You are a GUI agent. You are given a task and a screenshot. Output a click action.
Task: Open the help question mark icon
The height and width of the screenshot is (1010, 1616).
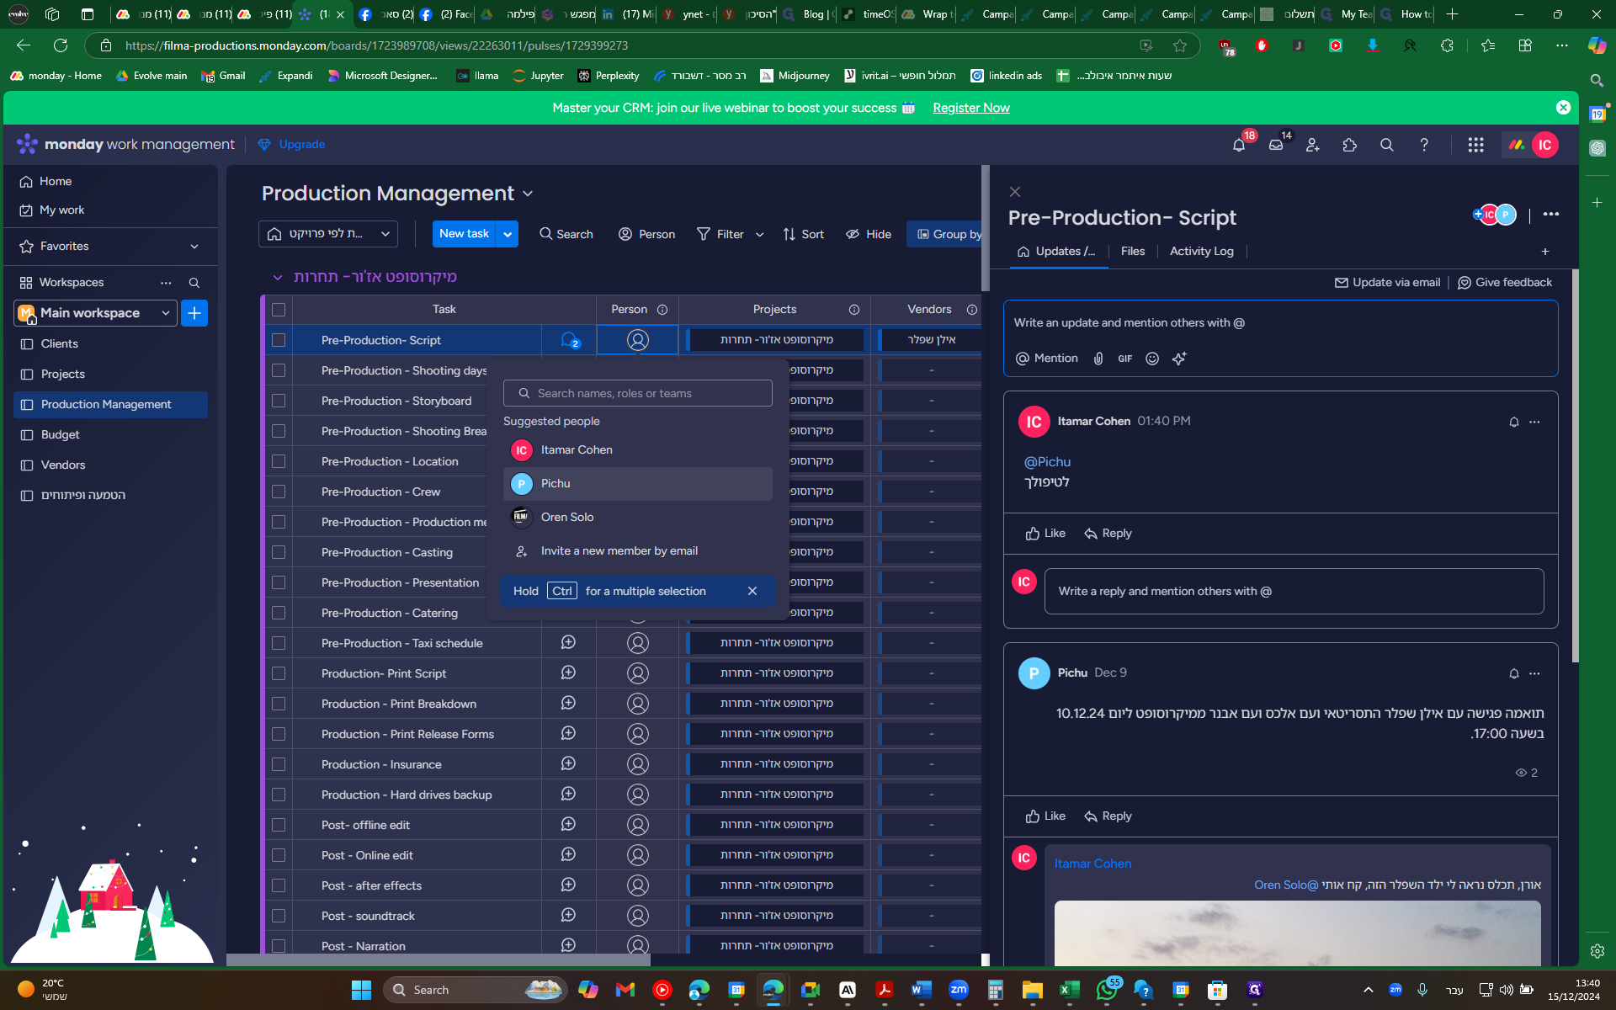(1424, 145)
